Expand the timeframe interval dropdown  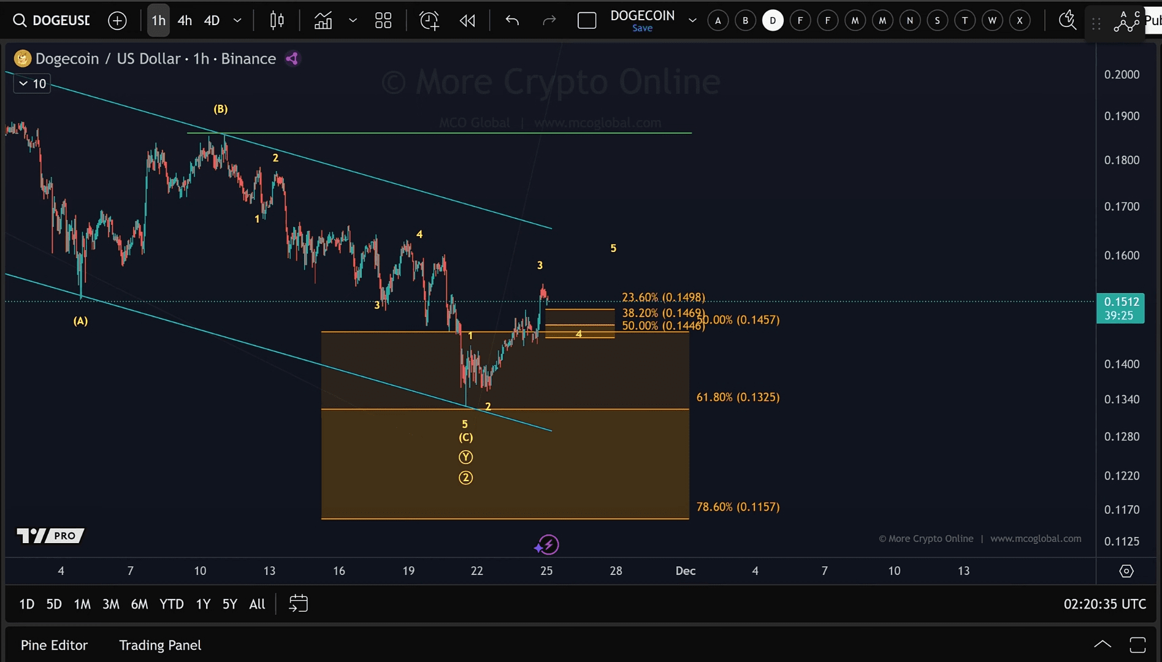[x=237, y=21]
